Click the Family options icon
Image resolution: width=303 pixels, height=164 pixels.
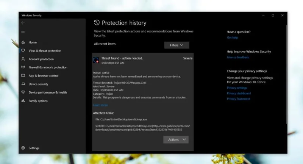pyautogui.click(x=23, y=101)
